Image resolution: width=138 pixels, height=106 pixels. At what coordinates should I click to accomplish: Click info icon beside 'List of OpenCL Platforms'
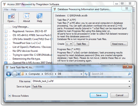pyautogui.click(x=6, y=47)
